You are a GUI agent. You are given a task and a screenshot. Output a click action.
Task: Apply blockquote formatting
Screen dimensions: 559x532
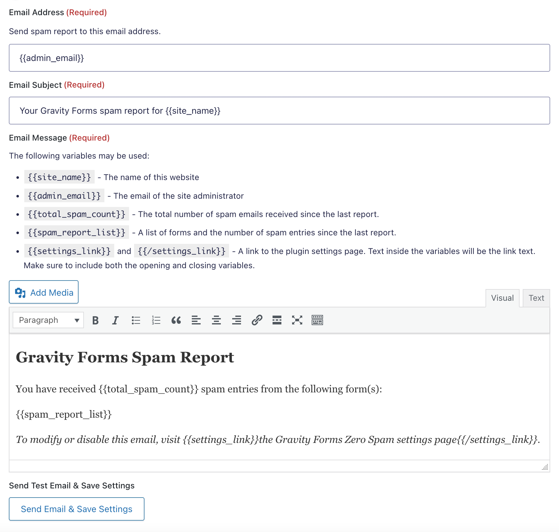(176, 320)
